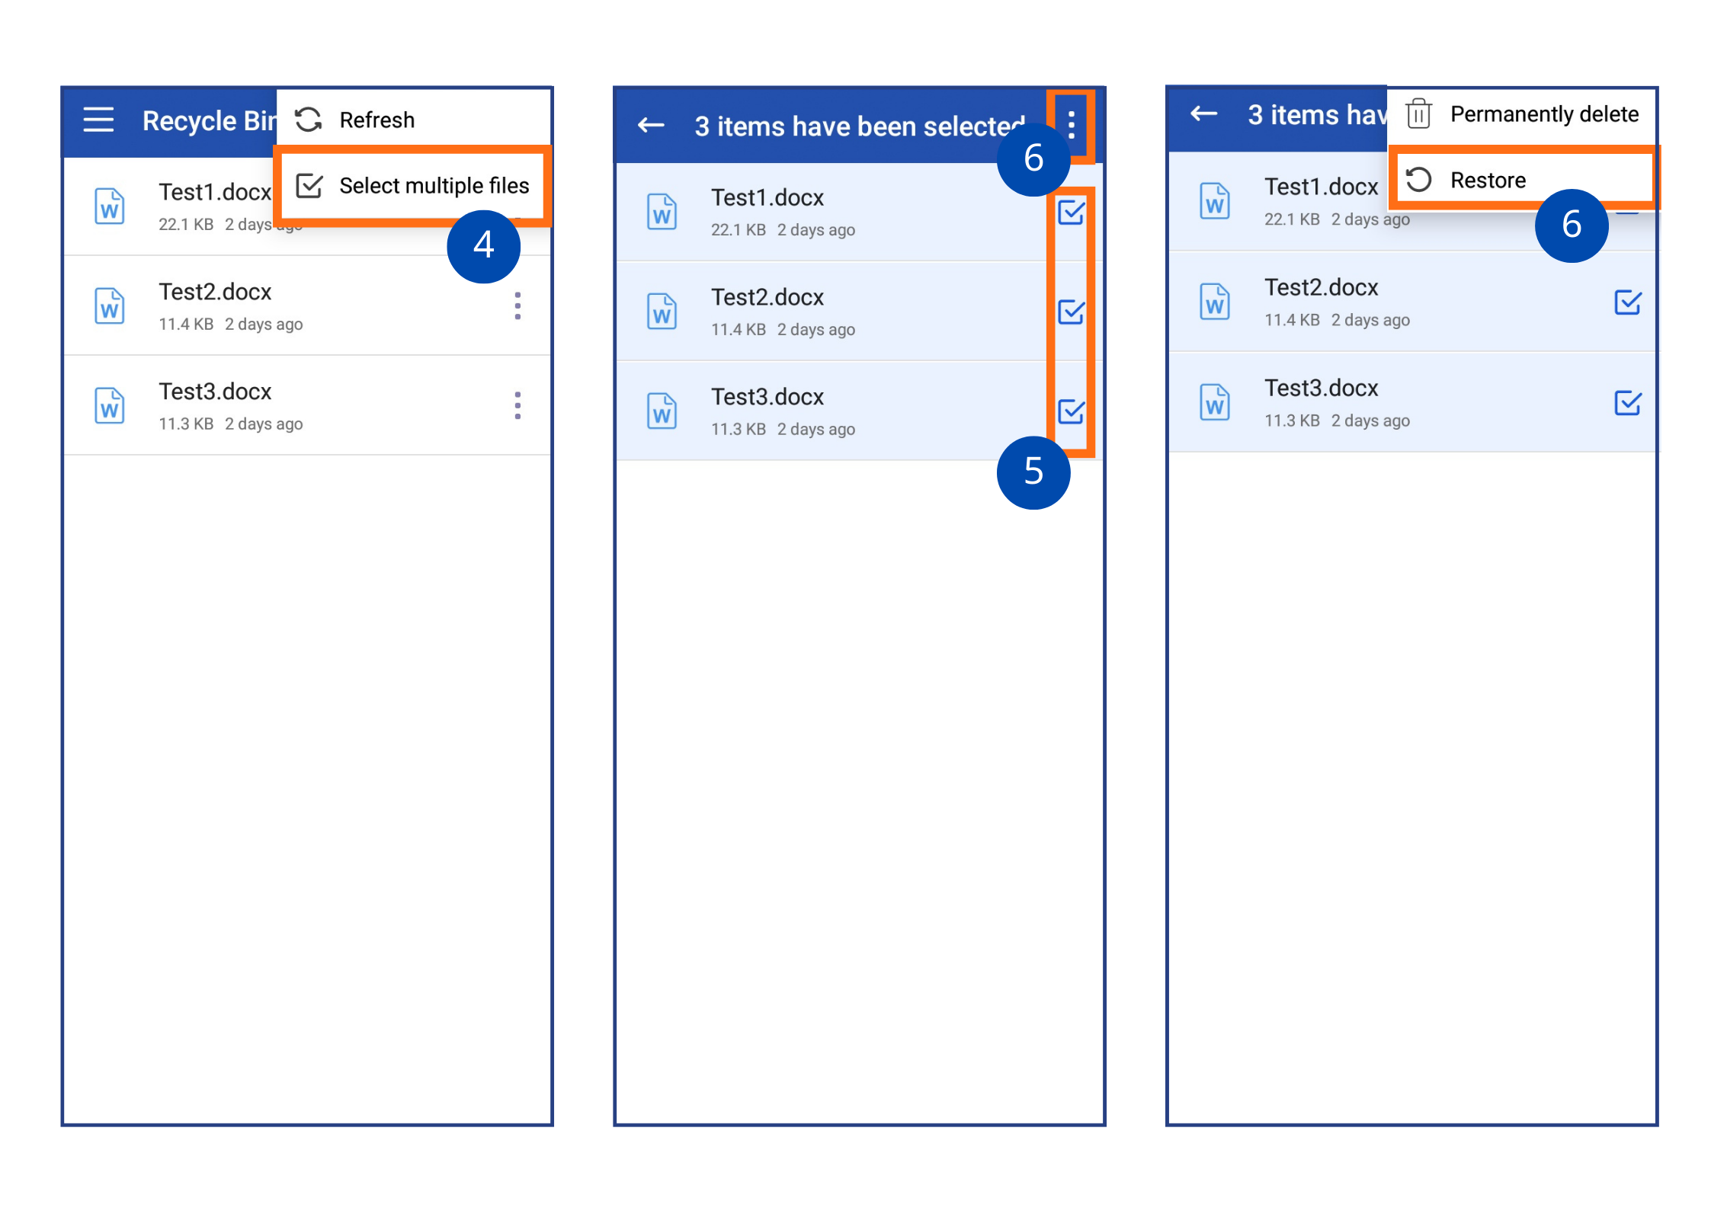Click '11.3 KB' size in middle screen
Screen dimensions: 1711x1209
pyautogui.click(x=739, y=430)
